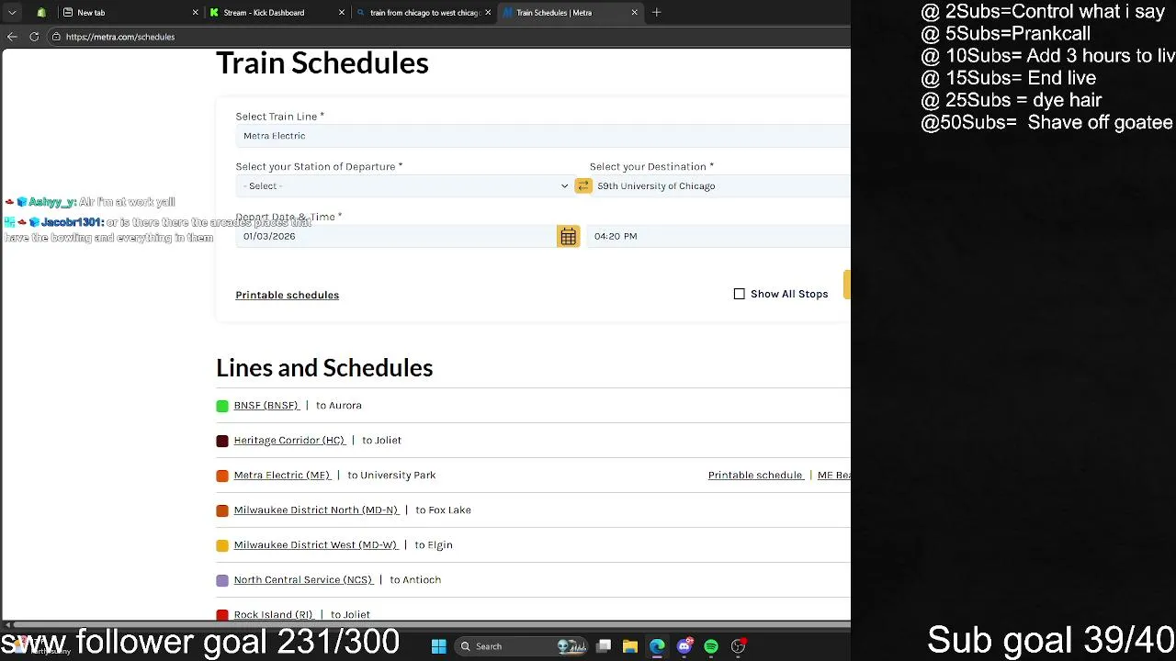Open the Metra Electric (ME) link
Screen dimensions: 1176x661
pyautogui.click(x=282, y=475)
